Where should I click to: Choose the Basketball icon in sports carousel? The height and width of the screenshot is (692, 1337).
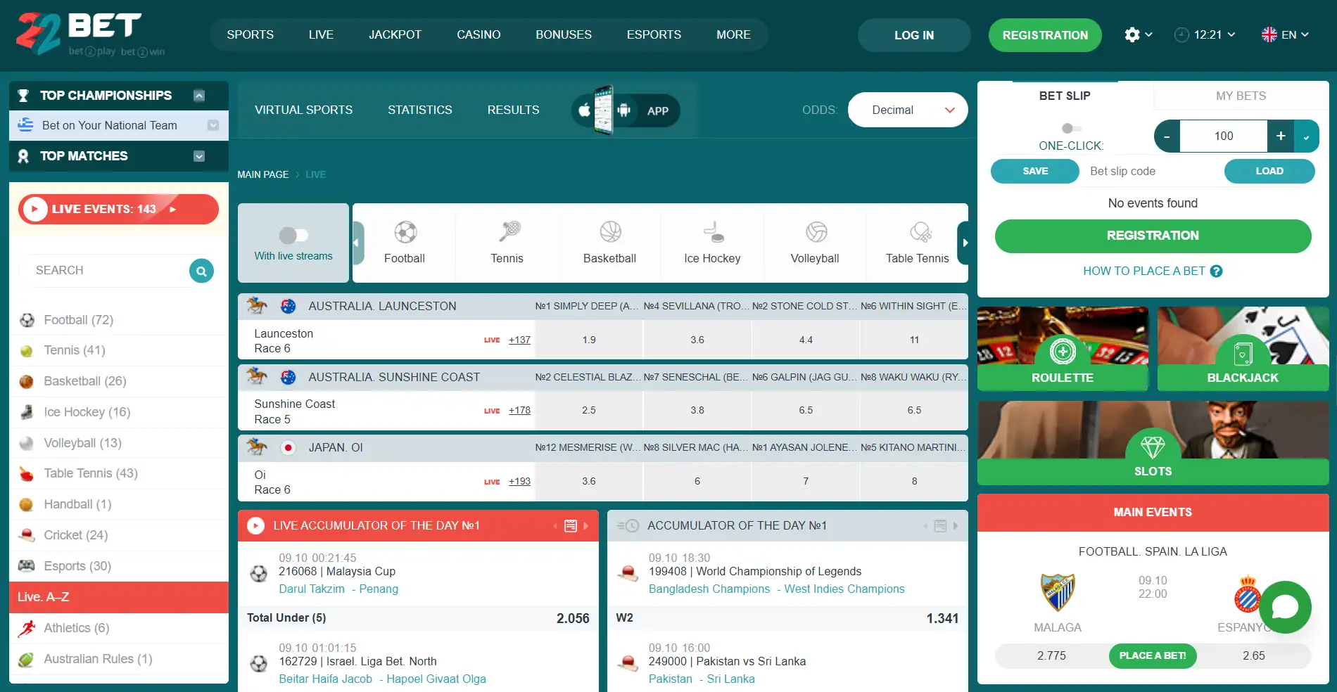point(610,232)
